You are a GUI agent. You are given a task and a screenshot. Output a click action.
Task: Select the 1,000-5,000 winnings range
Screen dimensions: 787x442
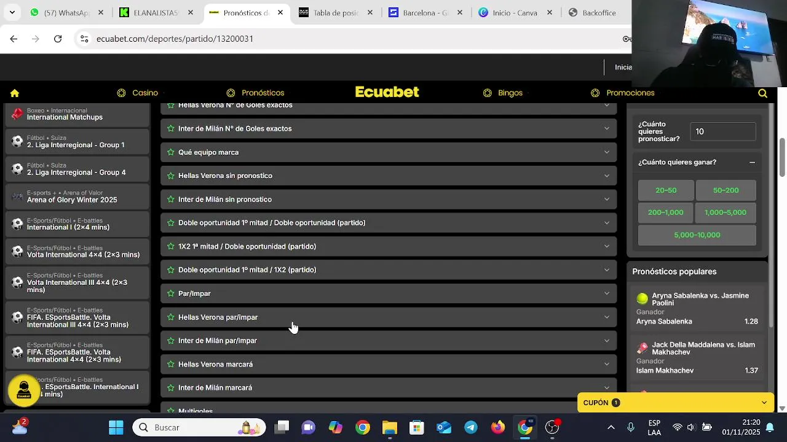[x=726, y=212]
